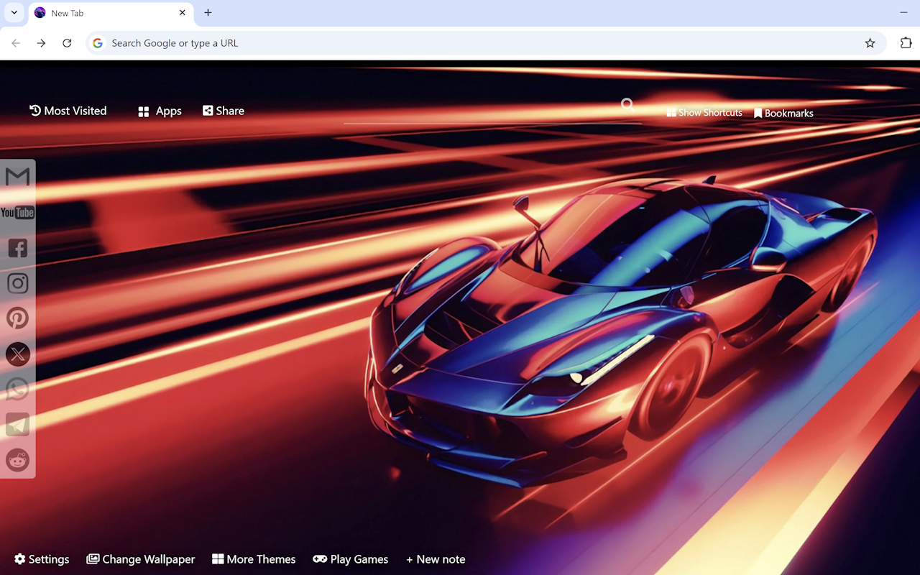The width and height of the screenshot is (920, 575).
Task: Create a New note
Action: [436, 558]
